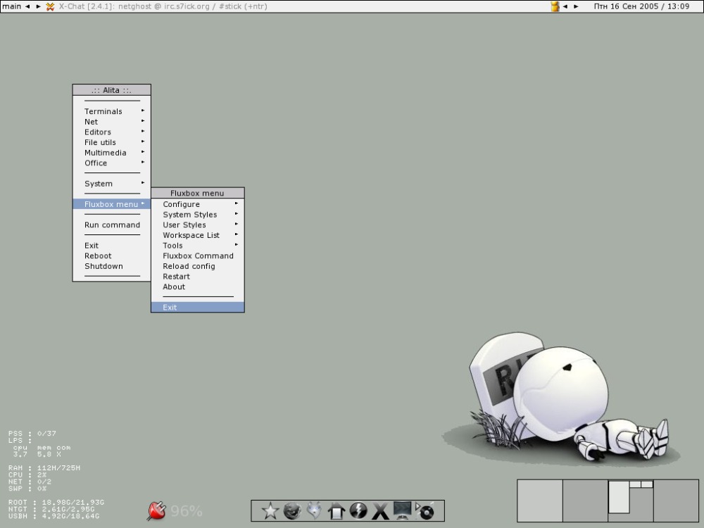The image size is (704, 528).
Task: Switch to second pager workspace
Action: 585,501
